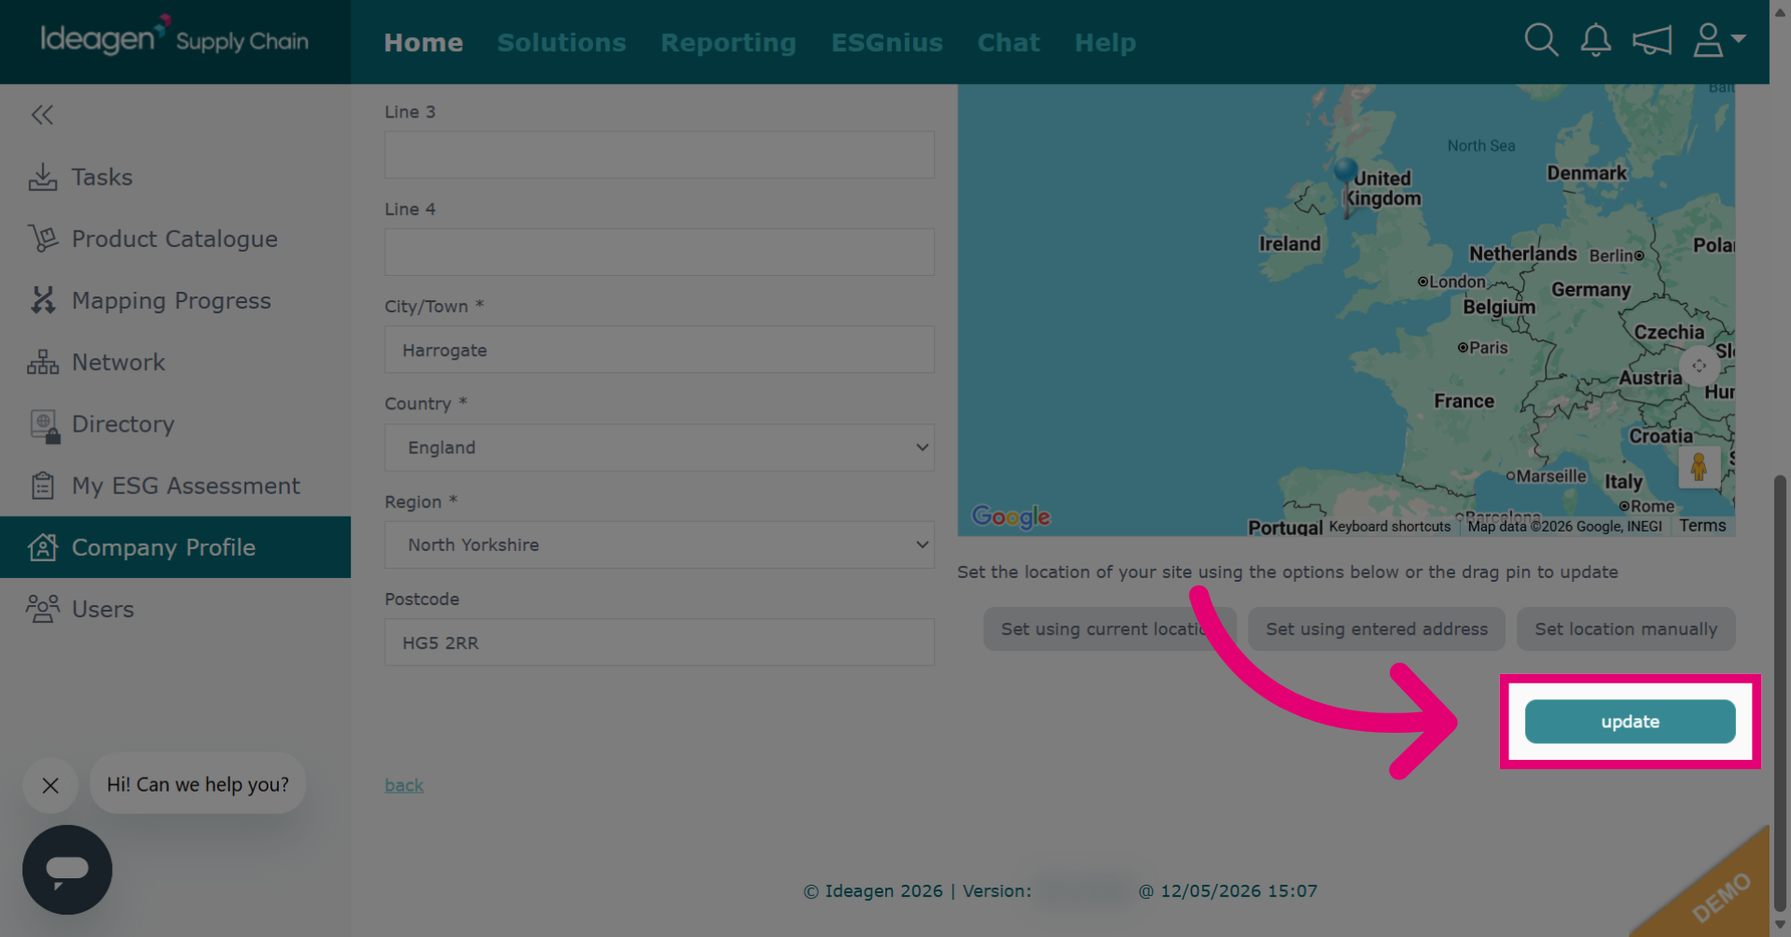Open the chat widget bubble

pyautogui.click(x=67, y=870)
